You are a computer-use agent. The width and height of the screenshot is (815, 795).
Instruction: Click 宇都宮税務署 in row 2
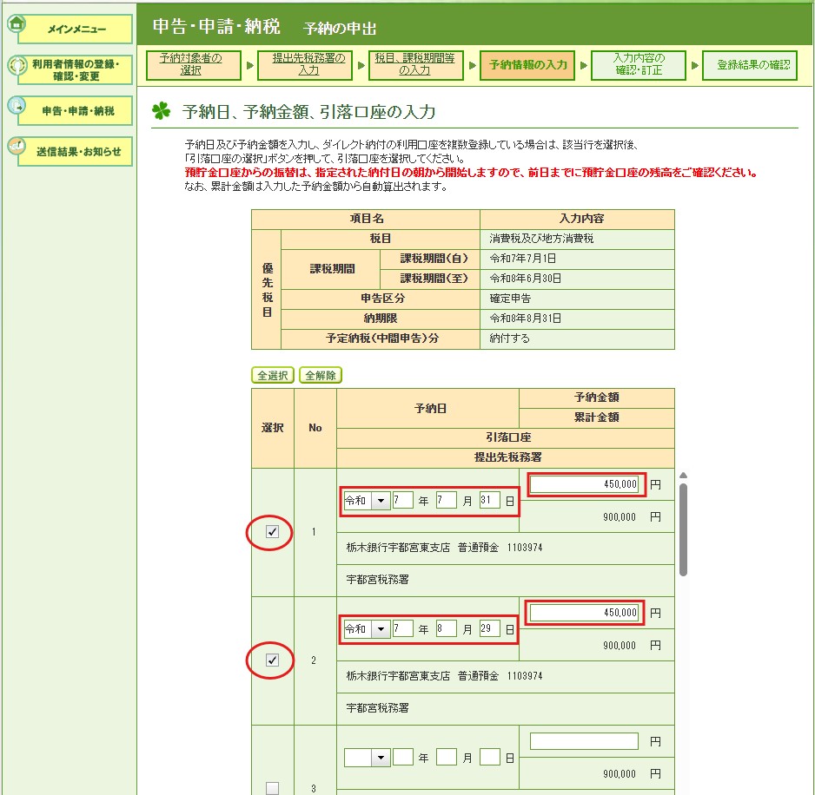(x=377, y=707)
